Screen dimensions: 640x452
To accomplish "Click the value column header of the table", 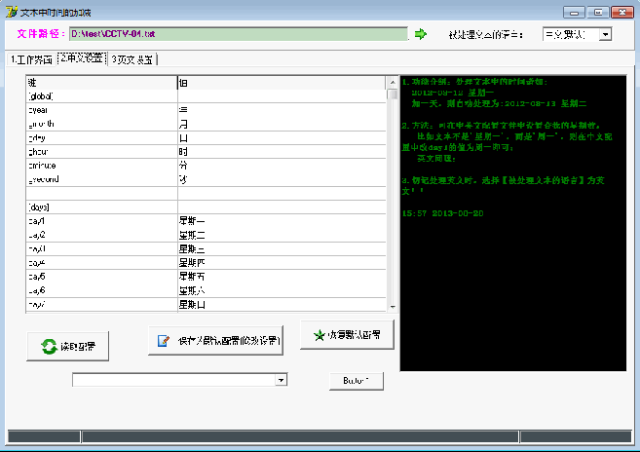I will (x=282, y=83).
